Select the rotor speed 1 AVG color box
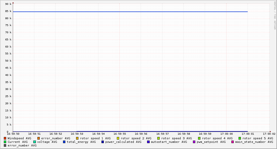 coord(77,138)
